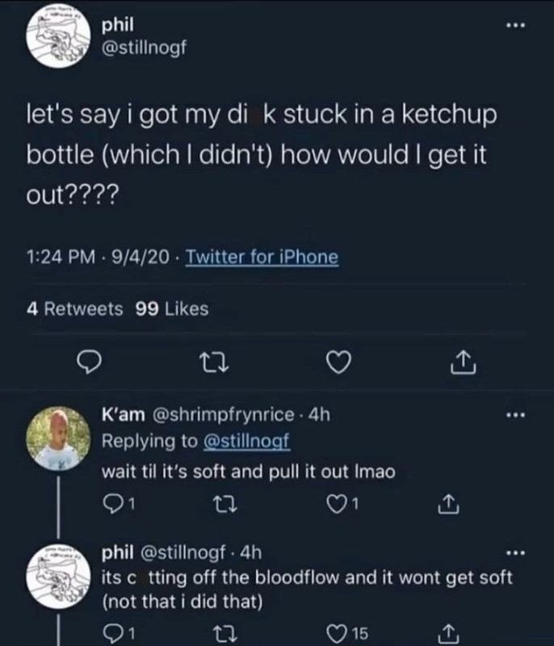Image resolution: width=554 pixels, height=646 pixels.
Task: Retweet phil's bloodflow reply
Action: click(x=225, y=634)
